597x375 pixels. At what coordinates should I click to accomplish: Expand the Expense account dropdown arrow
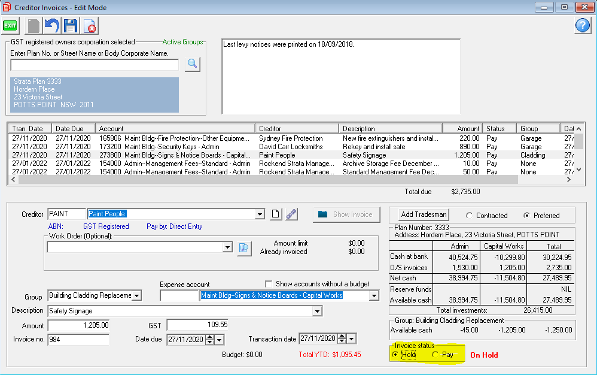pos(374,296)
